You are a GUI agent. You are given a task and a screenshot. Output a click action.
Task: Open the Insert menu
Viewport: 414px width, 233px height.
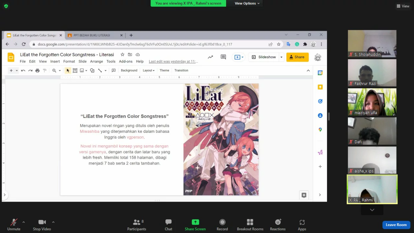pos(55,62)
